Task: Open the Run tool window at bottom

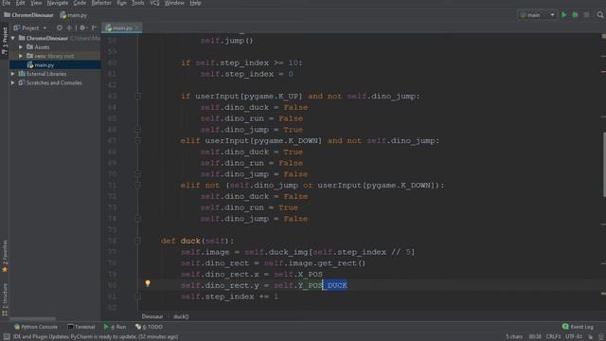Action: [116, 327]
